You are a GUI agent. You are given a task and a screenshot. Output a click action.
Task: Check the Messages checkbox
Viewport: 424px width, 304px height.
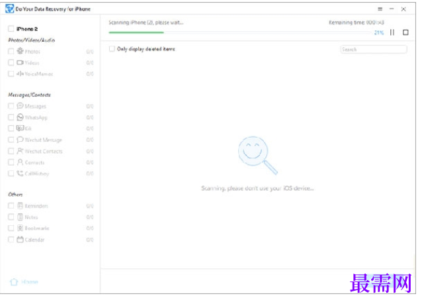coord(11,106)
